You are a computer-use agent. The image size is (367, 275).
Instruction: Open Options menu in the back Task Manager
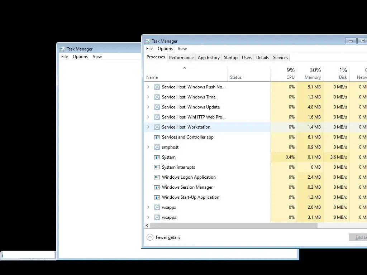(80, 57)
